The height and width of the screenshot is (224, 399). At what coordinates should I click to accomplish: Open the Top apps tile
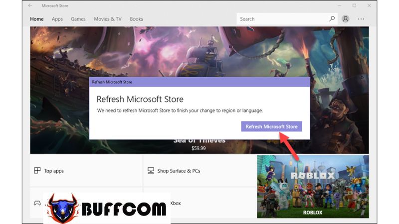pyautogui.click(x=86, y=171)
